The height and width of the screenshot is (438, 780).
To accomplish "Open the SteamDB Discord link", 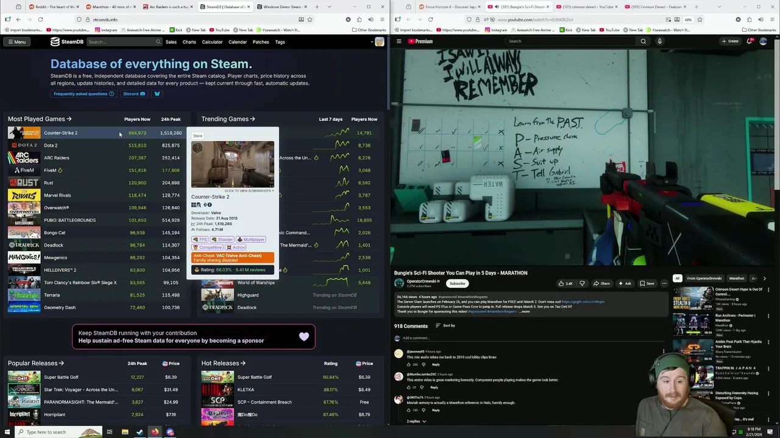I will (x=134, y=94).
